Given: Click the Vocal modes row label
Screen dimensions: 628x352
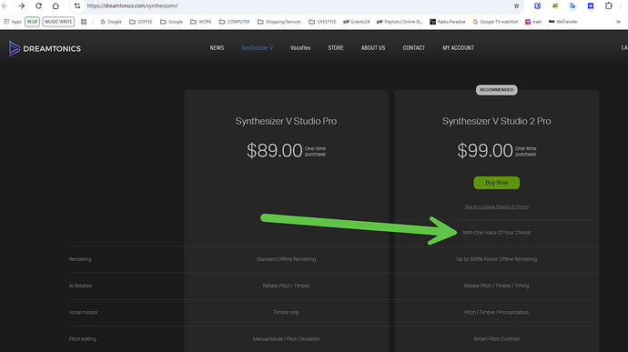Looking at the screenshot, I should click(x=83, y=312).
